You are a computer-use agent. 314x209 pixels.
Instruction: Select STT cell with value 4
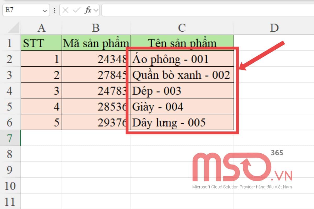tap(41, 107)
